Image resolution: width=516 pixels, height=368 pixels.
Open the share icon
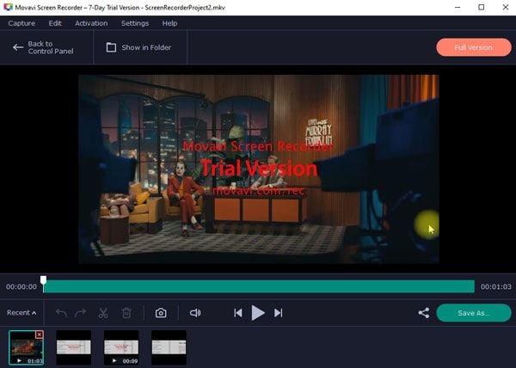pos(423,313)
